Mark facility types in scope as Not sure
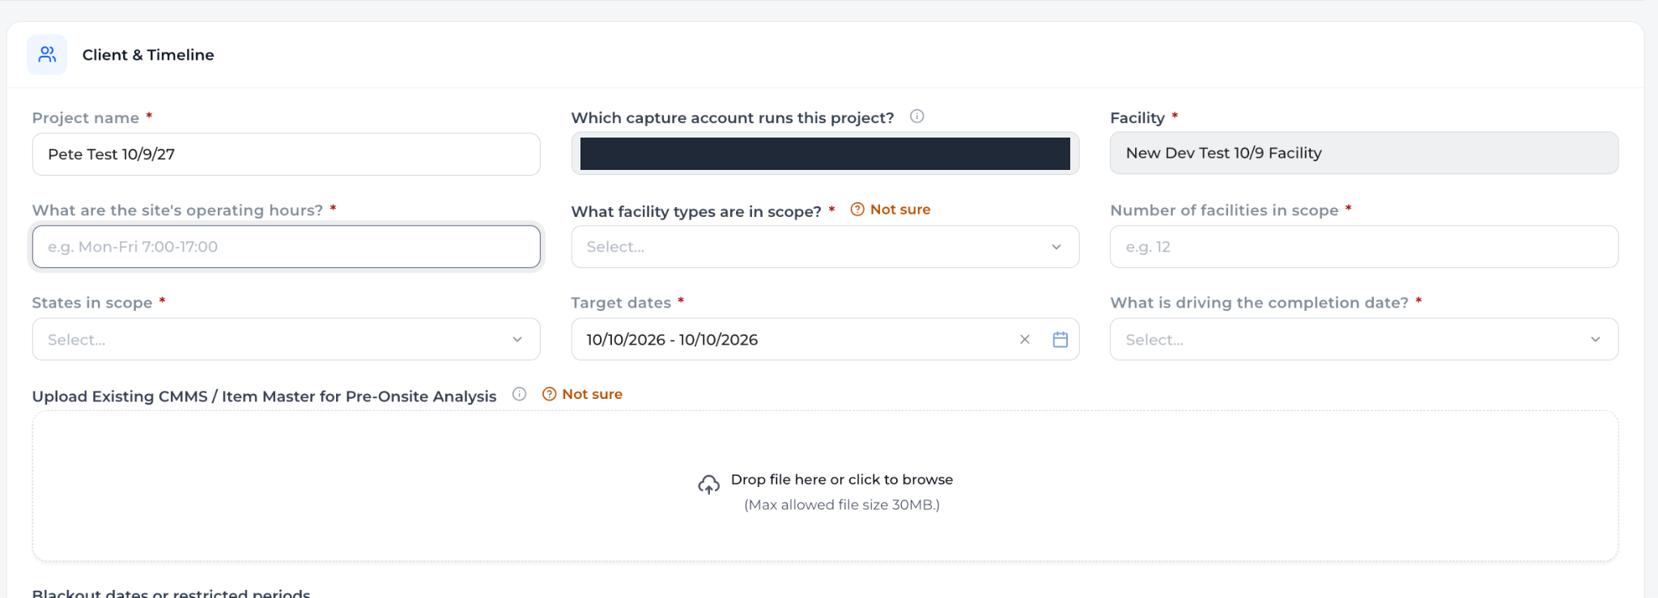 point(891,210)
